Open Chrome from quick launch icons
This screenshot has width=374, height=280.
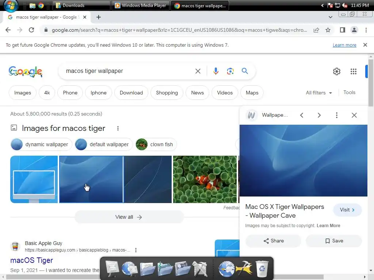pos(41,5)
